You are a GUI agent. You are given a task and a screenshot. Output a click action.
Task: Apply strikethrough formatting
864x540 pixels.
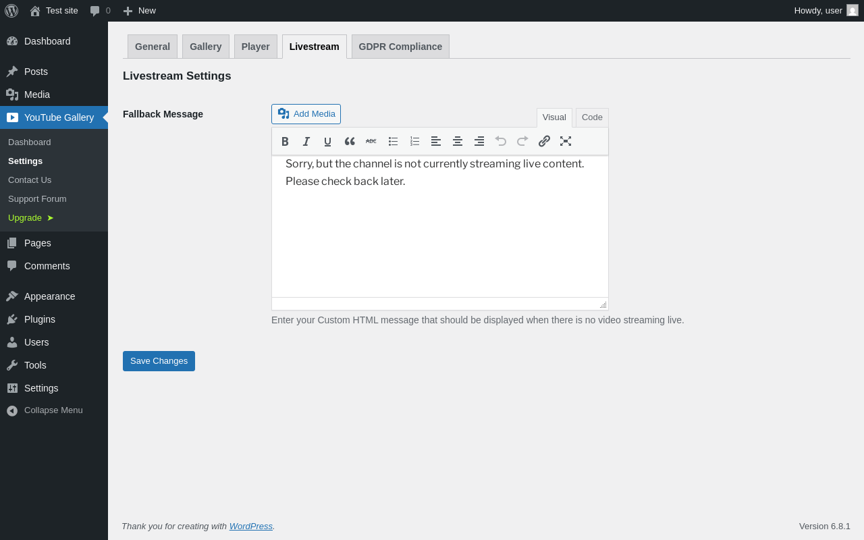[371, 141]
